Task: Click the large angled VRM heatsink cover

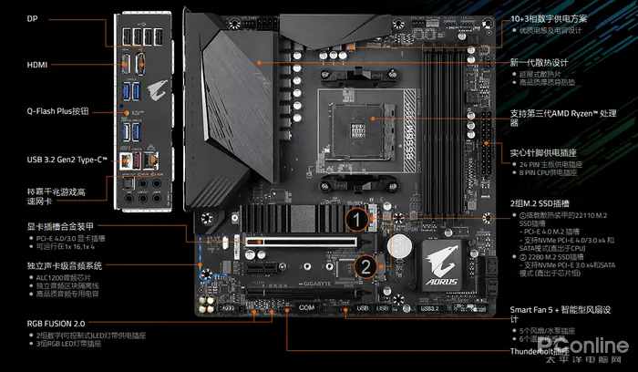Action: pyautogui.click(x=240, y=107)
